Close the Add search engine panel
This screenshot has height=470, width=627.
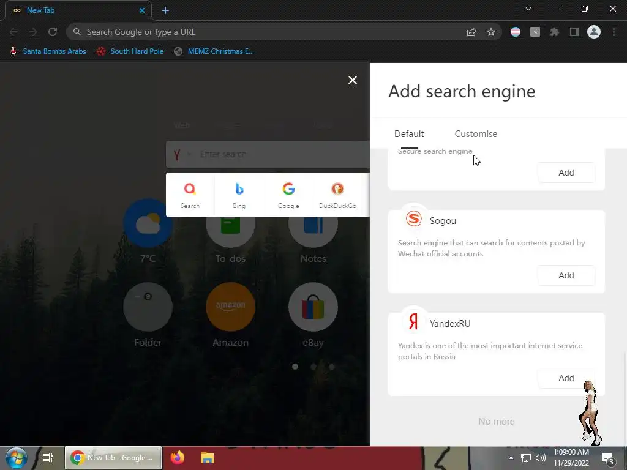[x=352, y=80]
